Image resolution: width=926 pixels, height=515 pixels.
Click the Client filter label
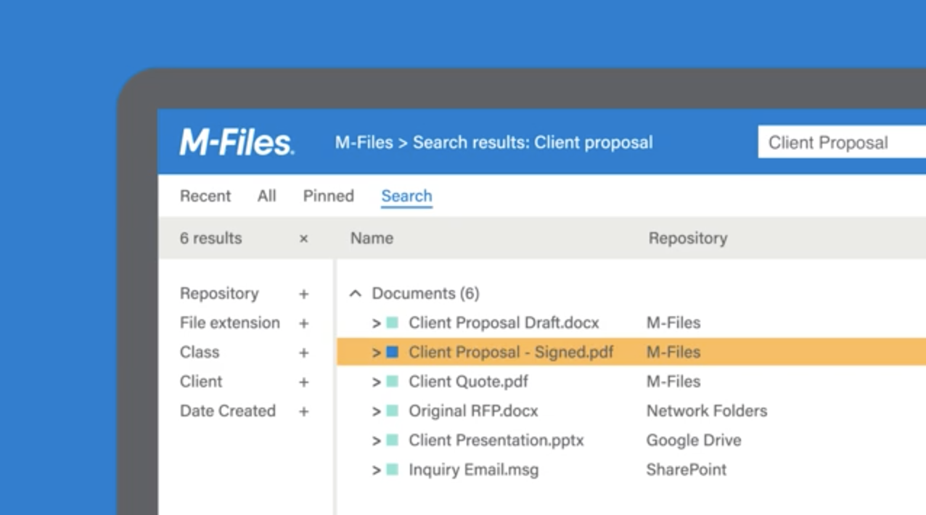201,382
